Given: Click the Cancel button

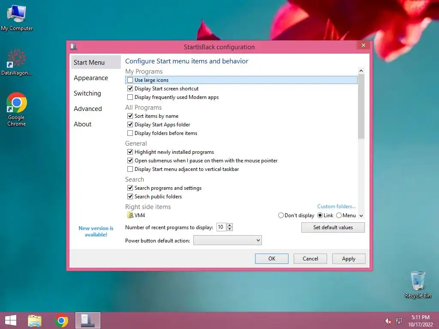Looking at the screenshot, I should tap(310, 259).
